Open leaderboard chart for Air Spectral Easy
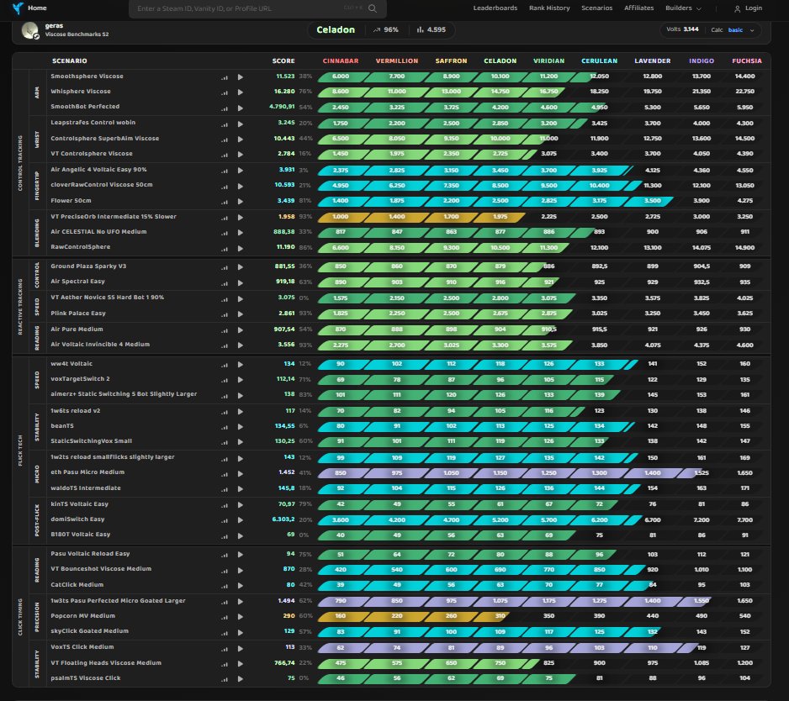 point(225,282)
